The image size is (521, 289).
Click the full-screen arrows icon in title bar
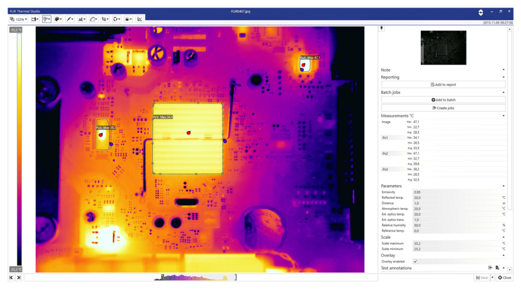click(x=480, y=12)
